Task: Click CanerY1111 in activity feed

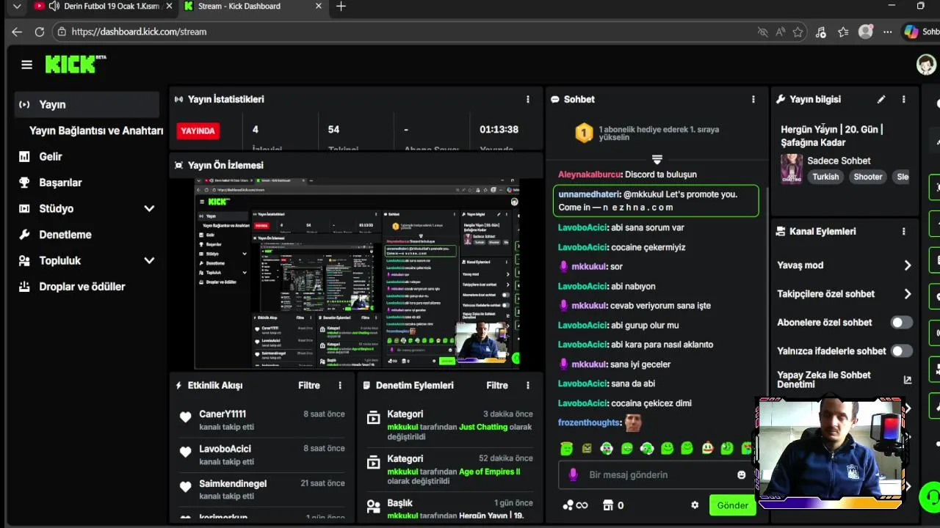Action: tap(223, 414)
